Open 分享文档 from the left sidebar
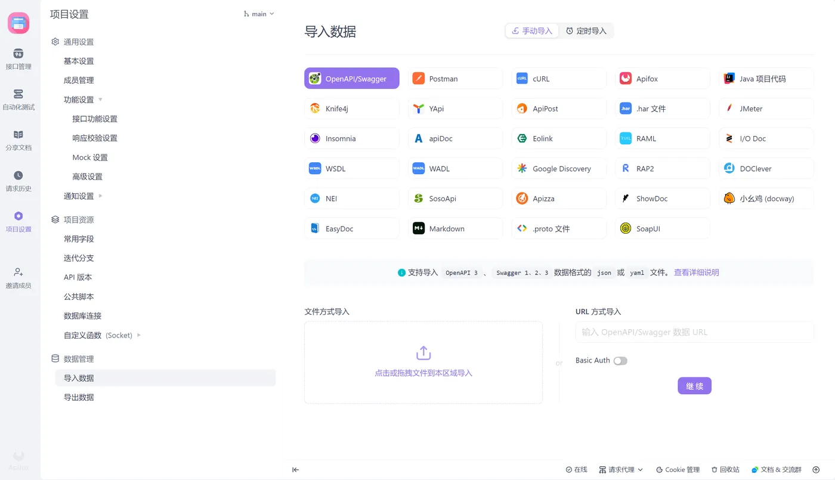The image size is (835, 480). coord(18,140)
